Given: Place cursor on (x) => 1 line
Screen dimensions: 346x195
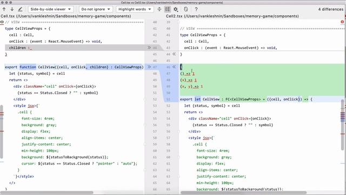Looking at the screenshot, I should [189, 80].
